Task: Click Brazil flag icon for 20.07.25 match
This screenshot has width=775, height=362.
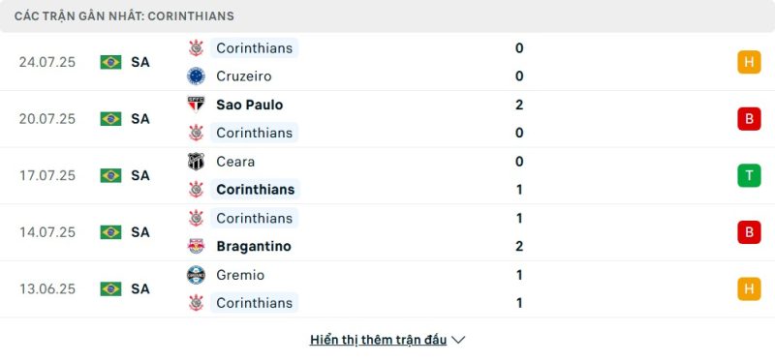Action: point(110,119)
